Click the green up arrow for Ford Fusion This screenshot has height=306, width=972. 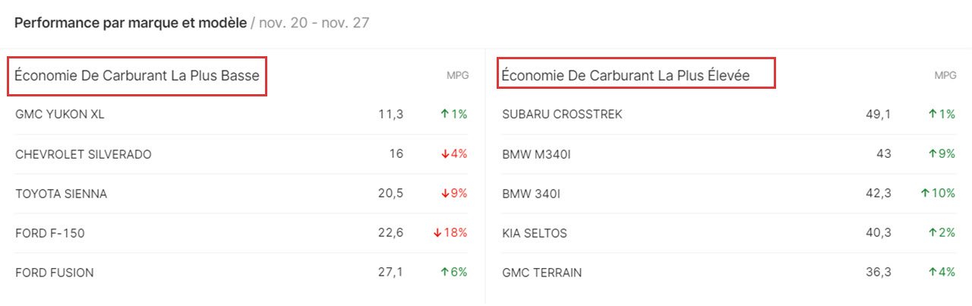point(444,273)
